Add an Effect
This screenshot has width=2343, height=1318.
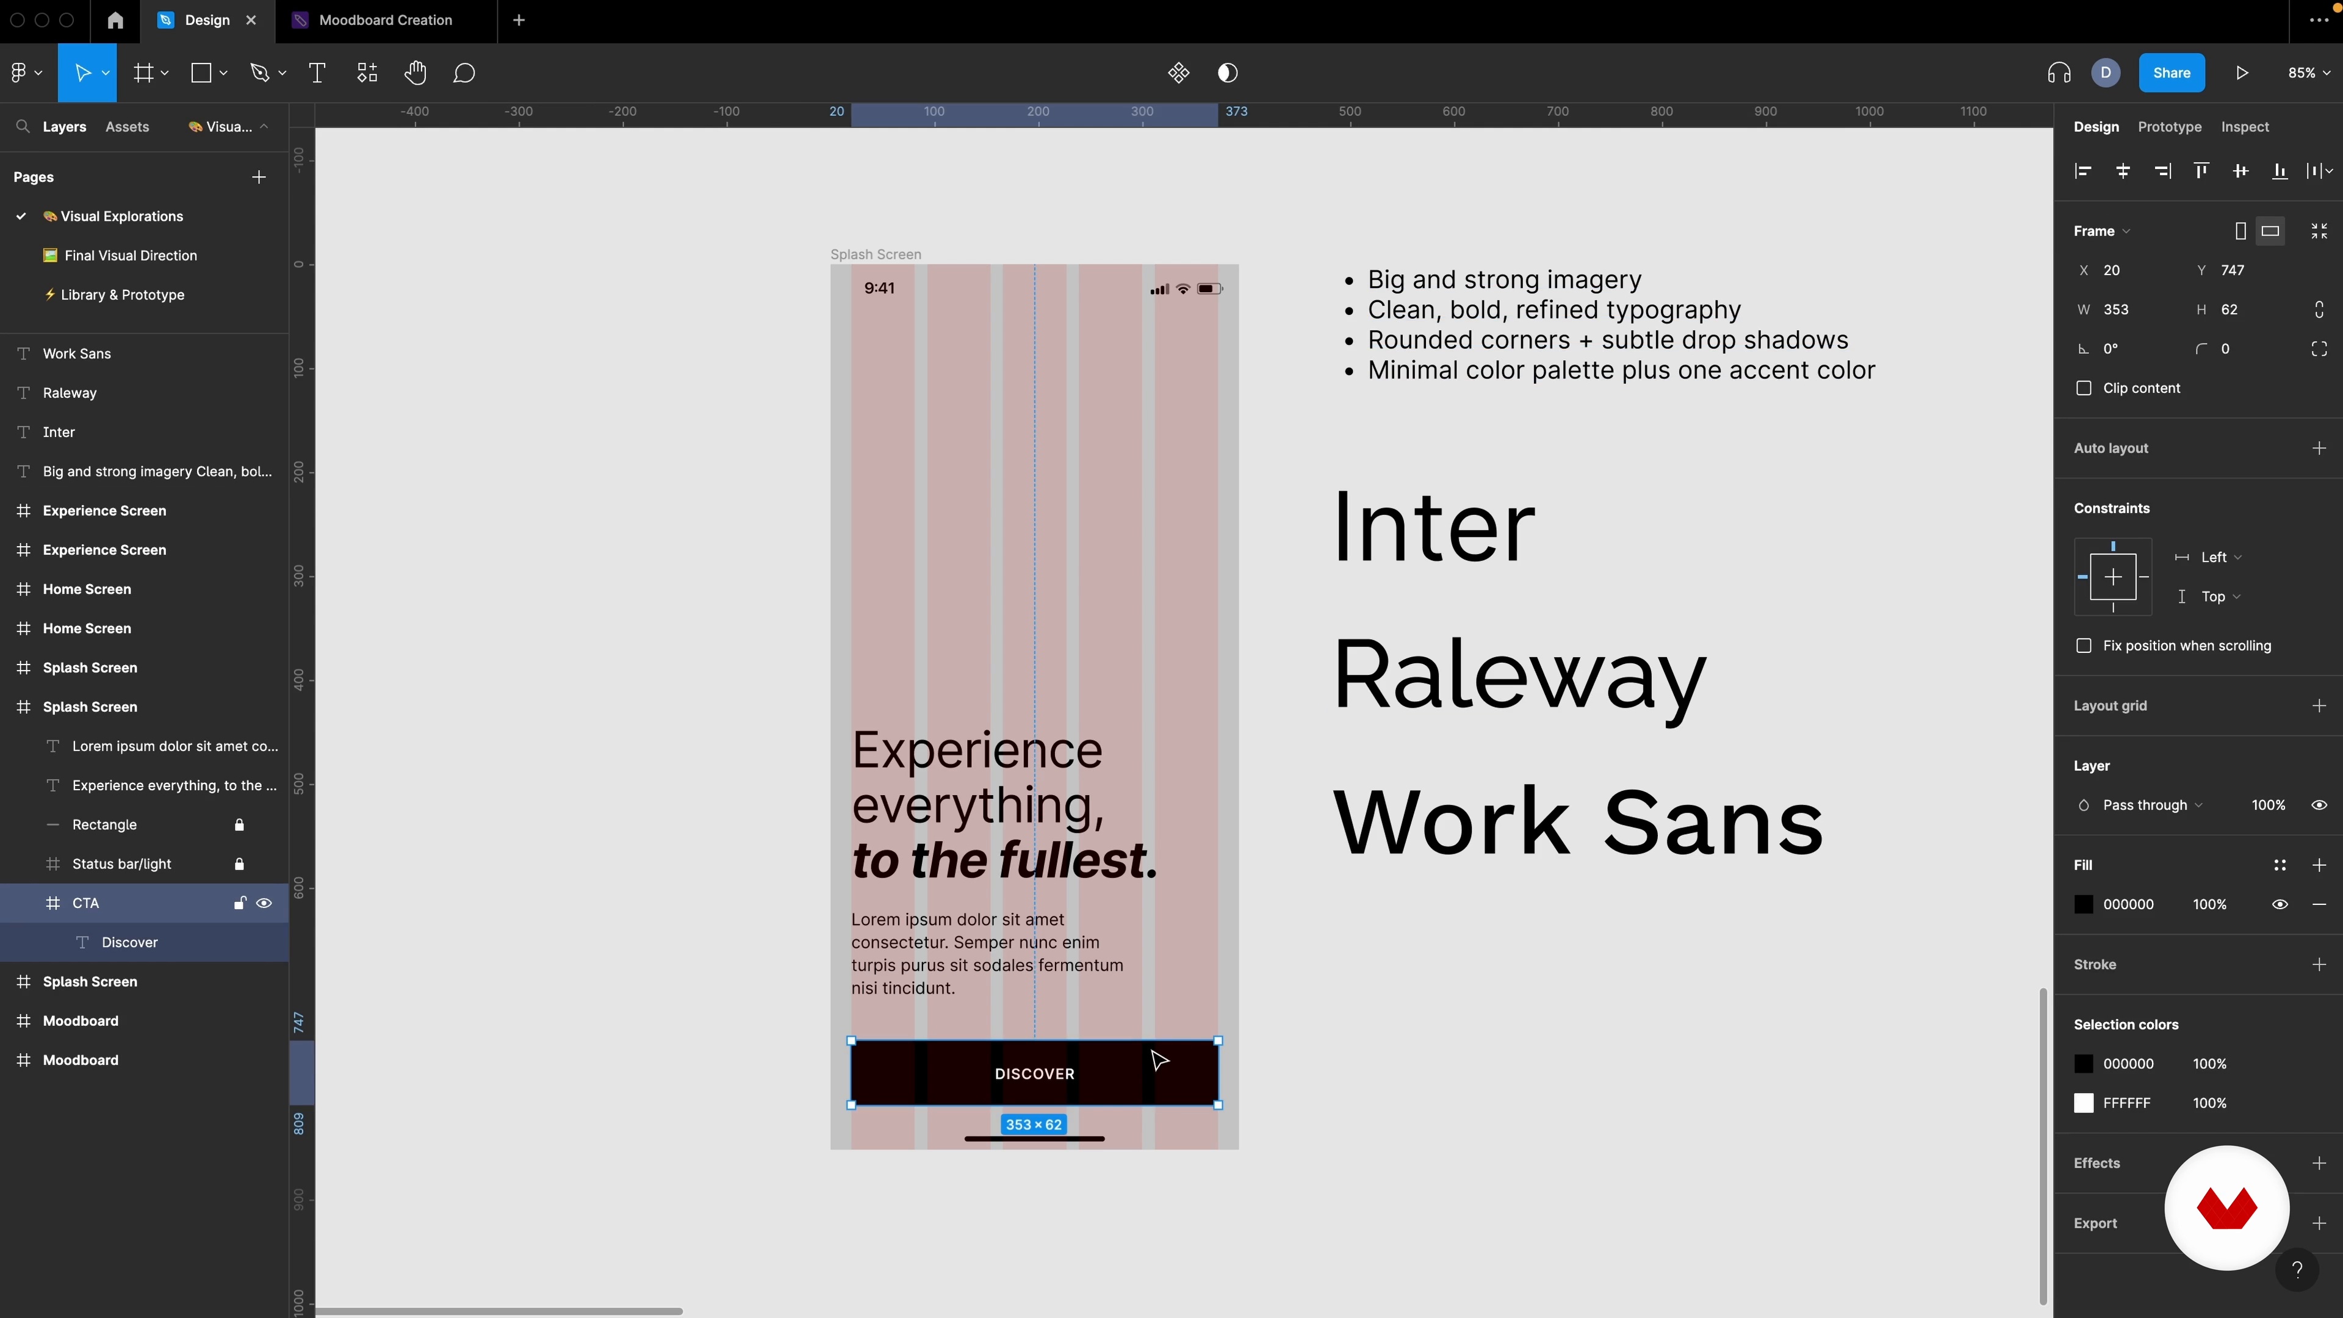[x=2319, y=1164]
